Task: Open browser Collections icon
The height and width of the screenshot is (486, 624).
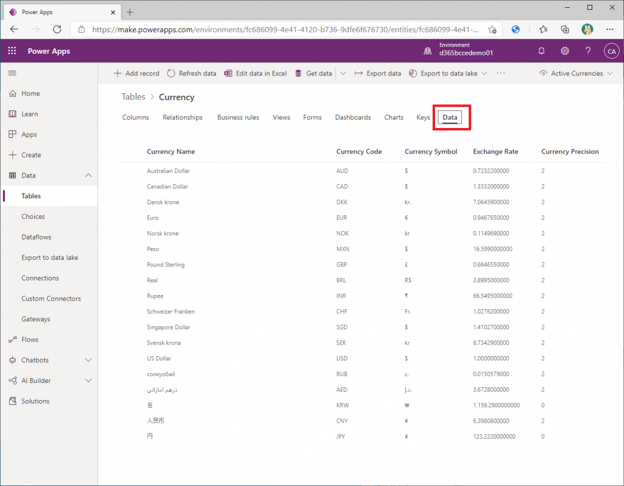Action: click(565, 29)
